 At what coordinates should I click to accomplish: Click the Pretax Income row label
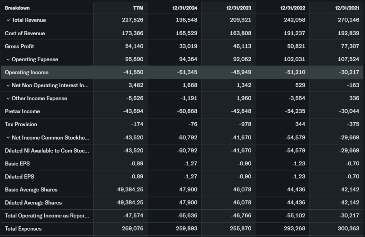[22, 111]
